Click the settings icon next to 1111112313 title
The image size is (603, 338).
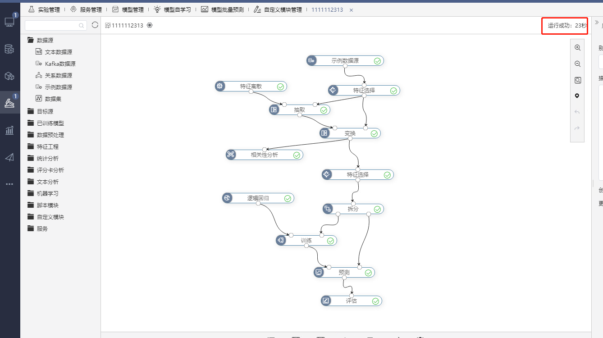point(150,25)
